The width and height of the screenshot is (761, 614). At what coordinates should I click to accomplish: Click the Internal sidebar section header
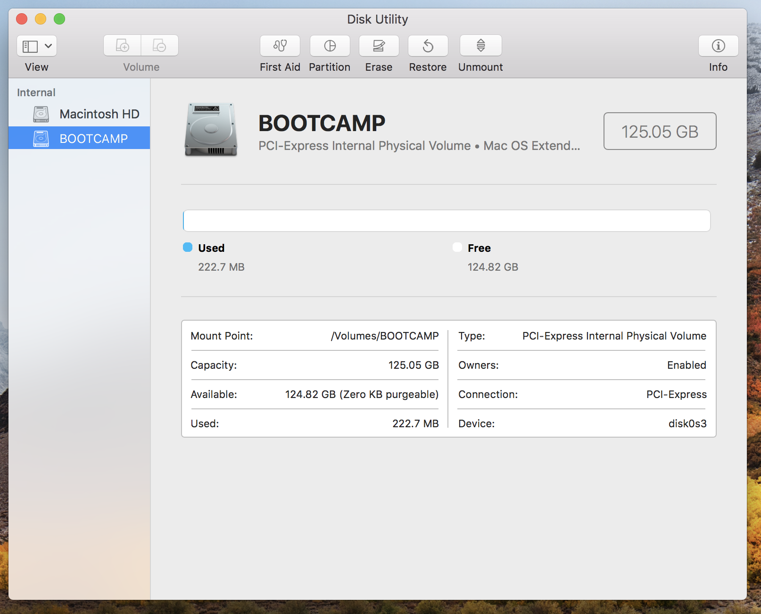coord(36,92)
